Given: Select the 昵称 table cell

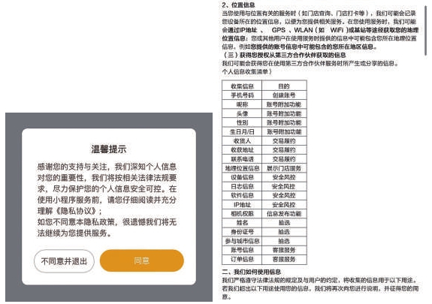Looking at the screenshot, I should (x=242, y=104).
